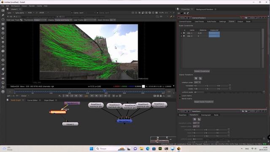Open Microsoft Edge from the taskbar
This screenshot has width=270, height=152.
coord(148,149)
